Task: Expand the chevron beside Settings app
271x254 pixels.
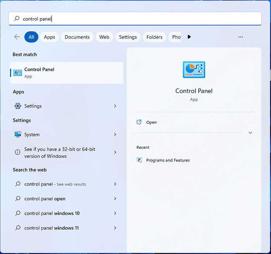Action: (x=115, y=106)
